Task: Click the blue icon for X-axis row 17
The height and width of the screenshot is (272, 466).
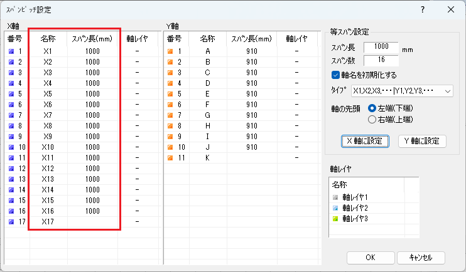Action: [11, 222]
